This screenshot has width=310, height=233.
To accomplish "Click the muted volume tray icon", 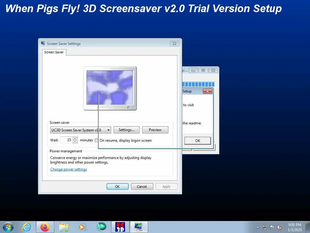I will [279, 227].
